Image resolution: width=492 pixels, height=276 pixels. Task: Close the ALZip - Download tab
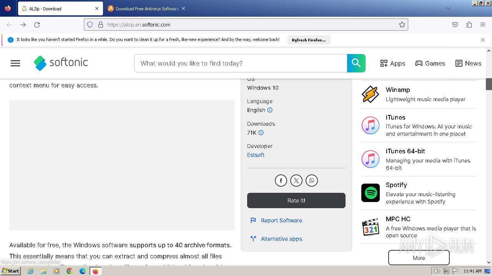point(97,8)
